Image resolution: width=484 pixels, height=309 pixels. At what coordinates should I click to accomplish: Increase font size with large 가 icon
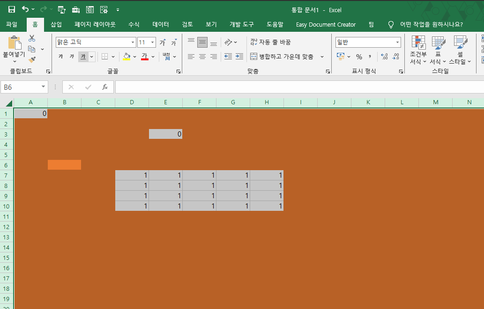tap(163, 42)
